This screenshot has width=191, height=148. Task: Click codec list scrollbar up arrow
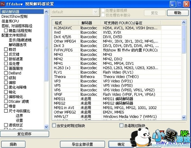(184, 22)
